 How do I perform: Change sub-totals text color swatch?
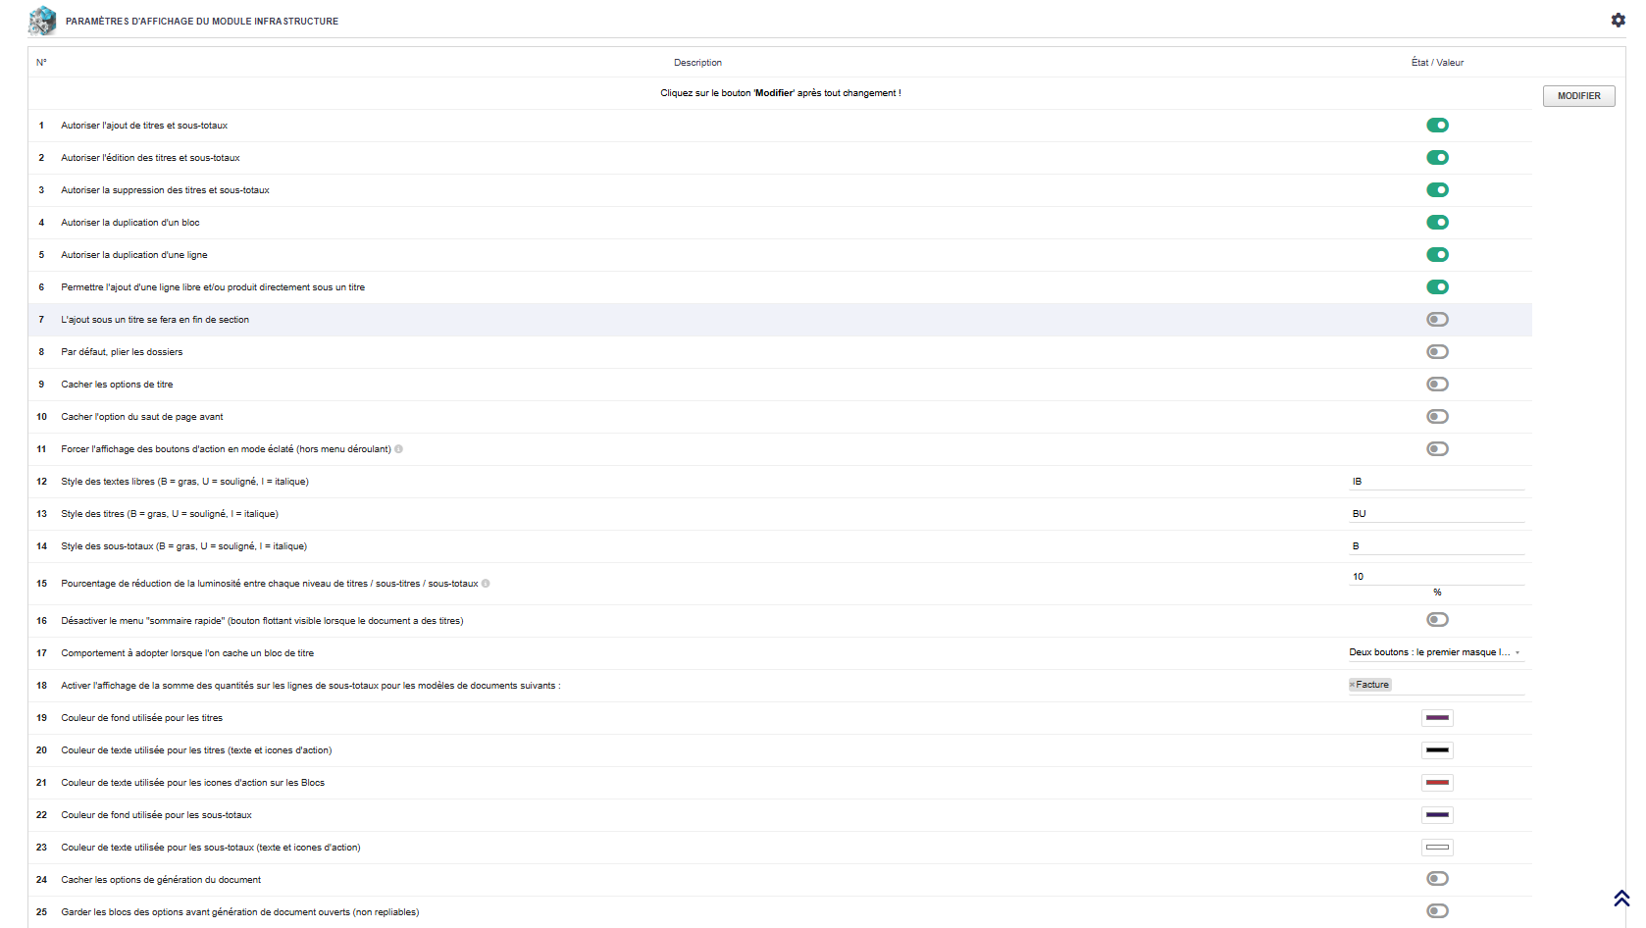1437,848
